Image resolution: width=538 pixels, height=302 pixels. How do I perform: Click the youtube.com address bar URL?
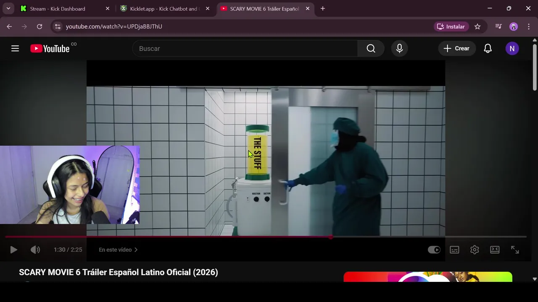(x=114, y=26)
